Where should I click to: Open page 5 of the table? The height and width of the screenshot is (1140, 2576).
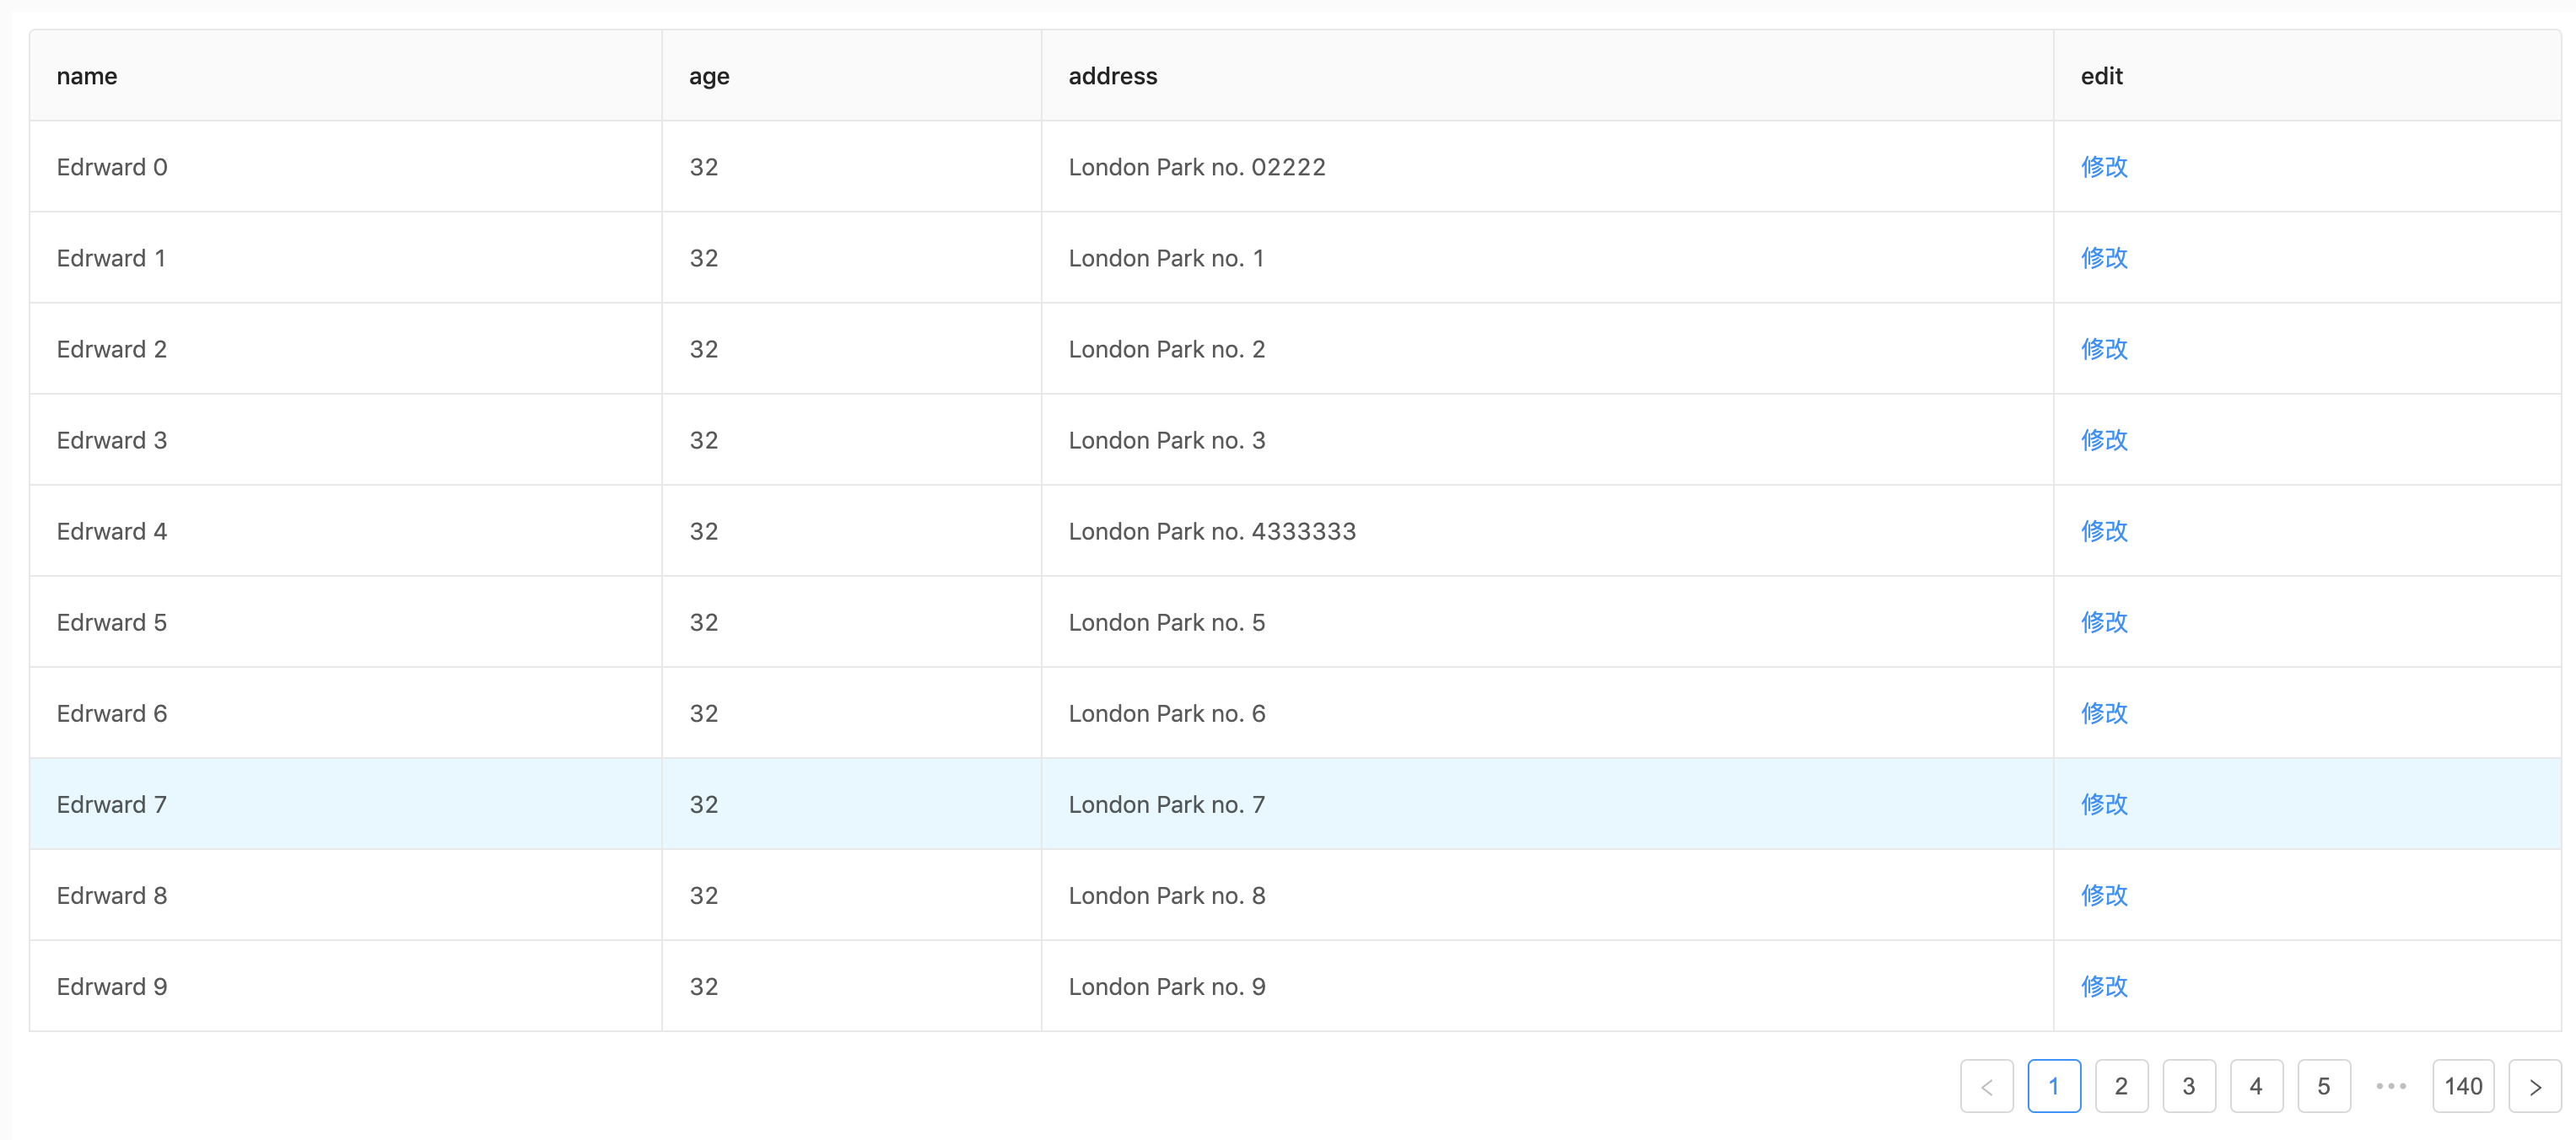[x=2323, y=1086]
